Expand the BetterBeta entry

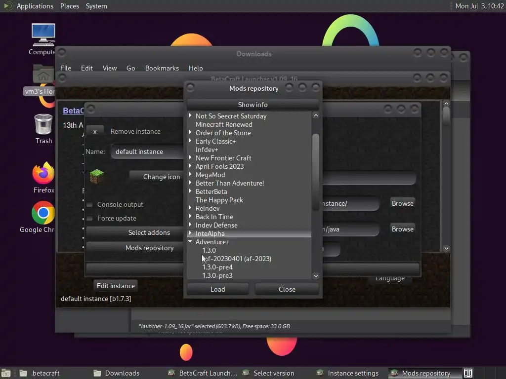click(190, 191)
